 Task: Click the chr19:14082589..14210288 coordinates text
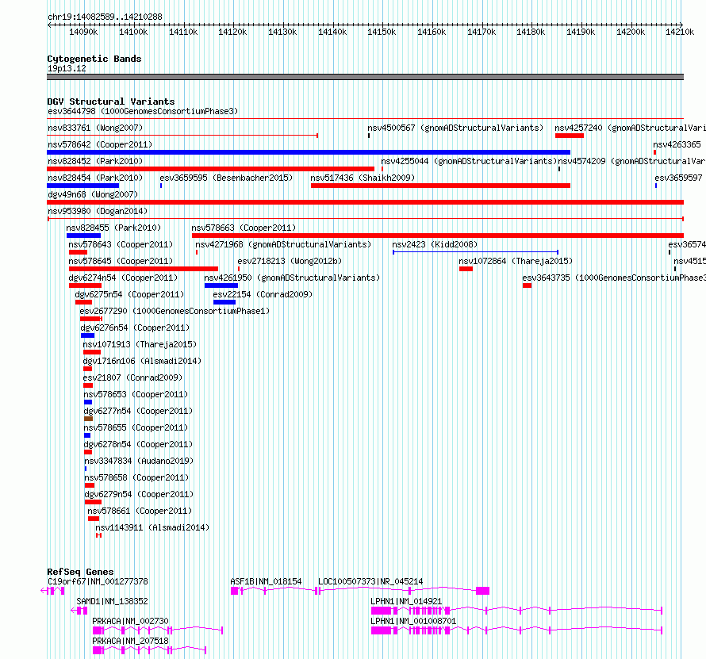(x=105, y=17)
